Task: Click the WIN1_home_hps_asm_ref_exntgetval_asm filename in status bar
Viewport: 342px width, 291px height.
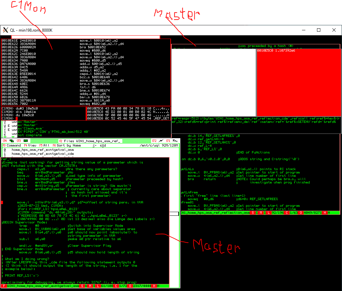Action: 43,286
